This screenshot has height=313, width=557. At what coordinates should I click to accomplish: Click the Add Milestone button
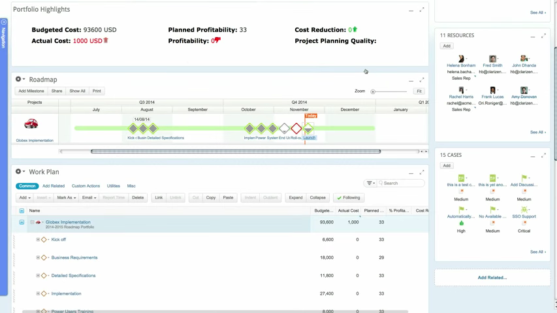[31, 91]
